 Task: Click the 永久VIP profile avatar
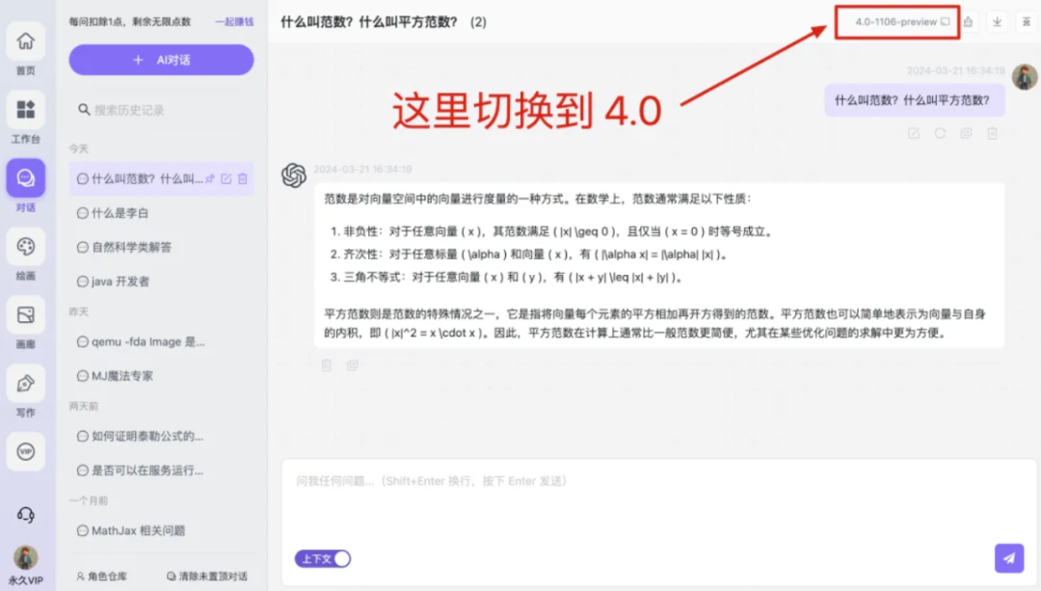[x=26, y=558]
